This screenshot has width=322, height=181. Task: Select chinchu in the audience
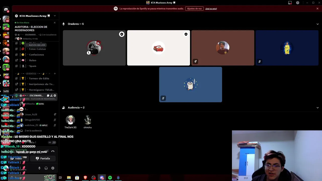pyautogui.click(x=88, y=122)
